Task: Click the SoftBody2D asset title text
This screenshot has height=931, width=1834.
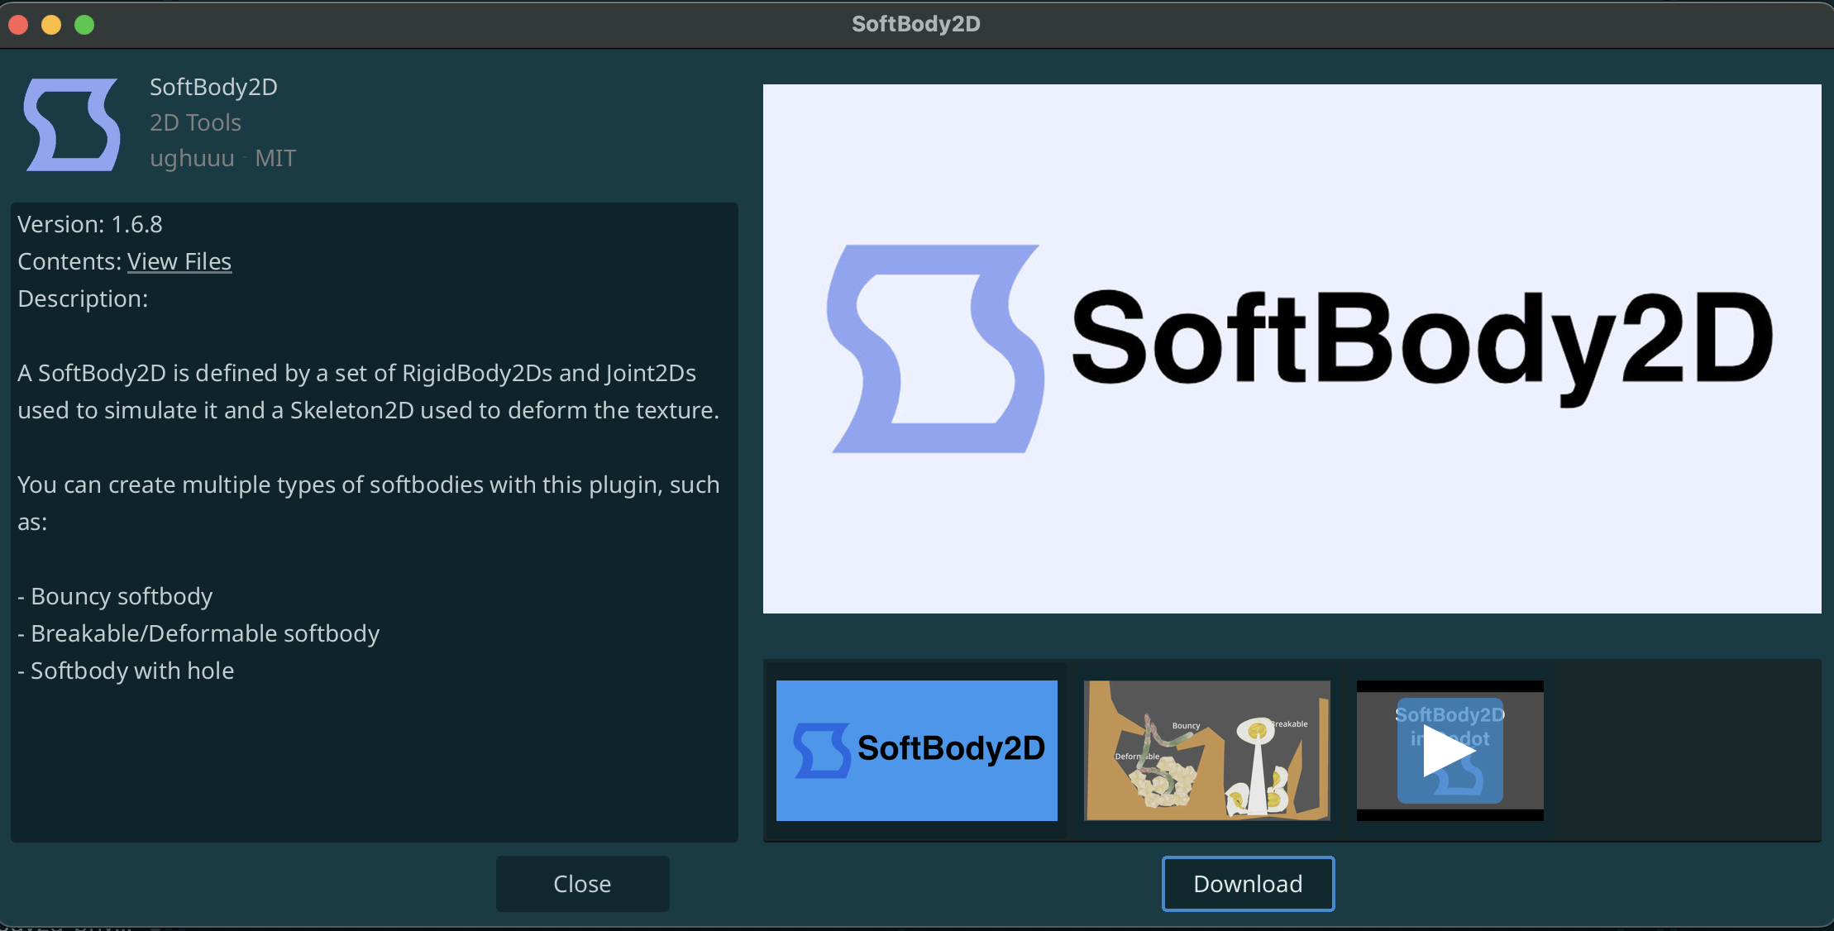Action: pos(213,87)
